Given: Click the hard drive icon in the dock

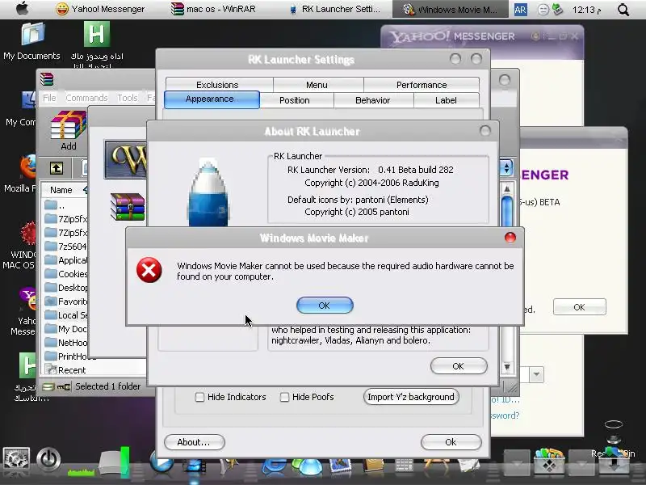Looking at the screenshot, I should (111, 462).
